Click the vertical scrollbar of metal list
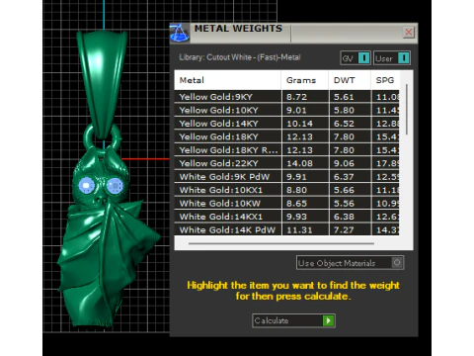 tap(407, 110)
